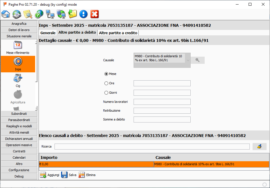Select the Mese radio button

[x=106, y=74]
